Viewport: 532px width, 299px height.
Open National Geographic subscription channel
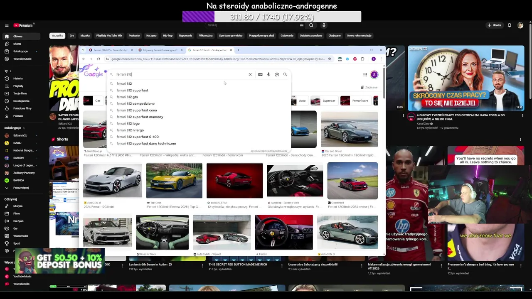click(x=21, y=150)
